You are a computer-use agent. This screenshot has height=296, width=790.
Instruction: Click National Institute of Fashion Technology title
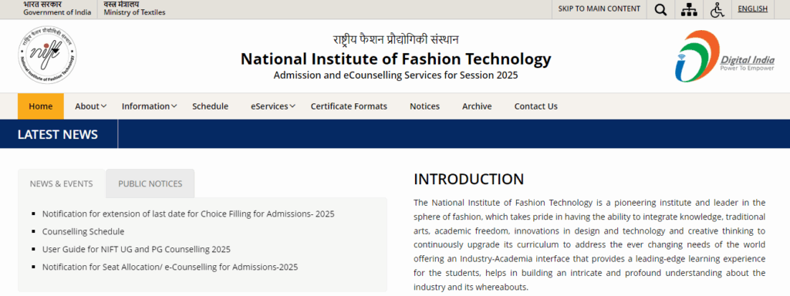pos(396,59)
